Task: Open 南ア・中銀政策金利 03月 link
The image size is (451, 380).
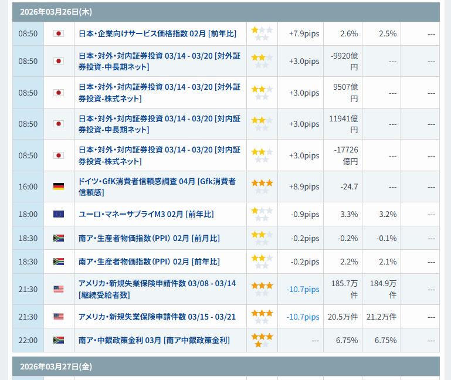Action: pos(154,340)
